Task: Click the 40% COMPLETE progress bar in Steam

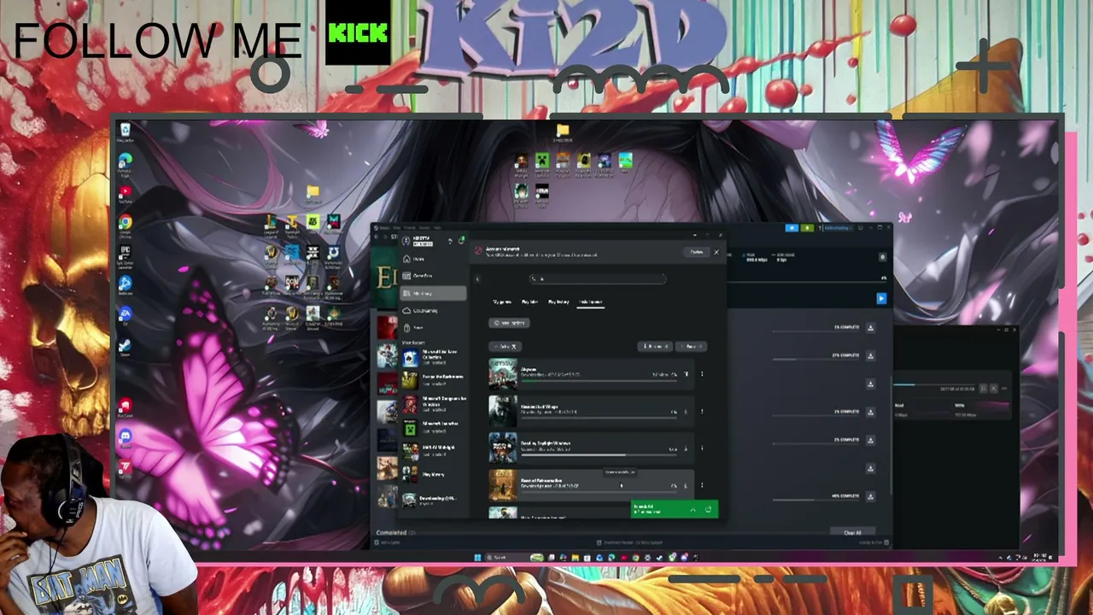Action: coord(815,501)
